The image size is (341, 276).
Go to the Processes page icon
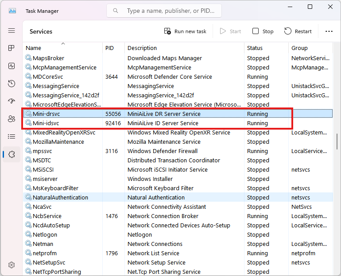click(12, 48)
